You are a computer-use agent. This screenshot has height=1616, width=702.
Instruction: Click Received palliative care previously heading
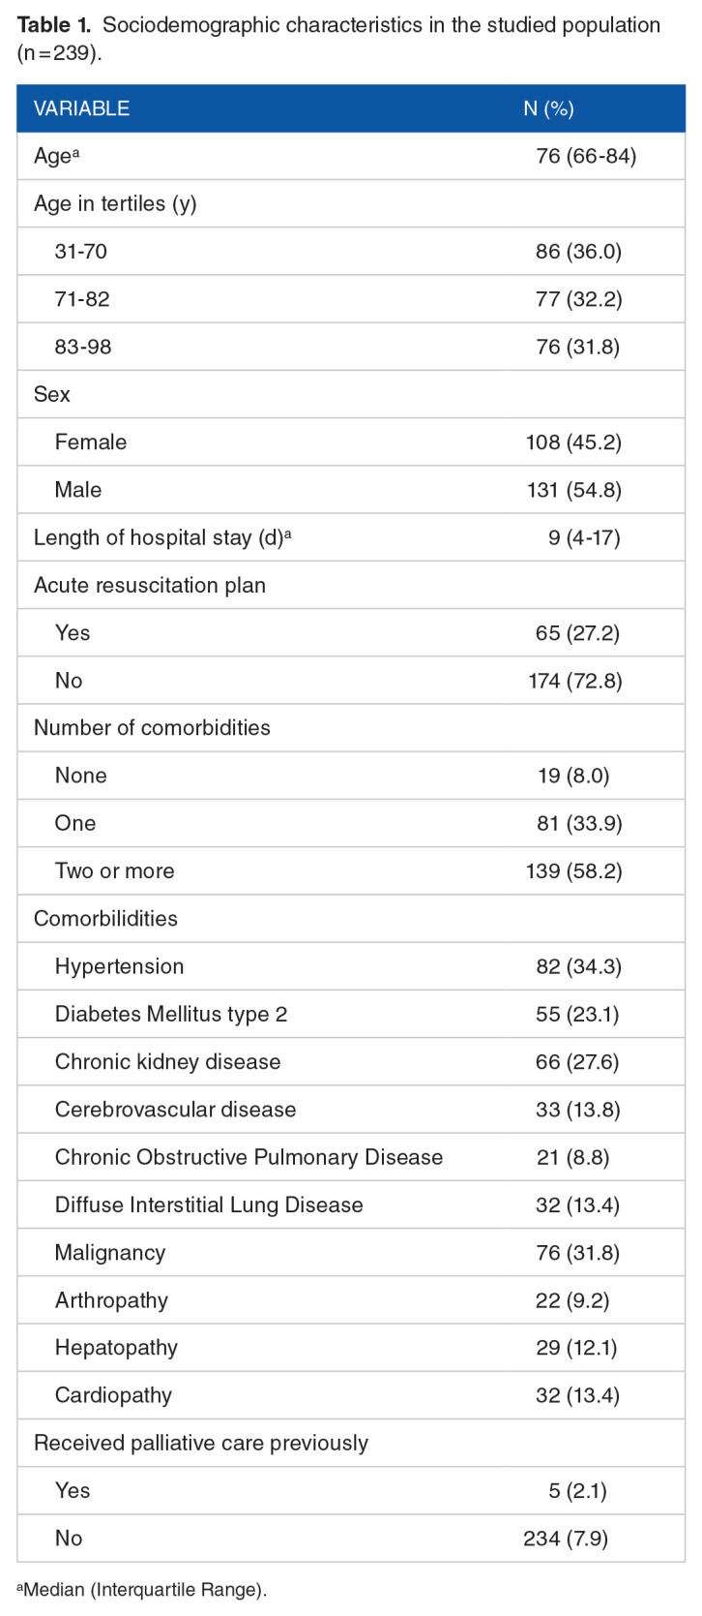coord(201,1443)
